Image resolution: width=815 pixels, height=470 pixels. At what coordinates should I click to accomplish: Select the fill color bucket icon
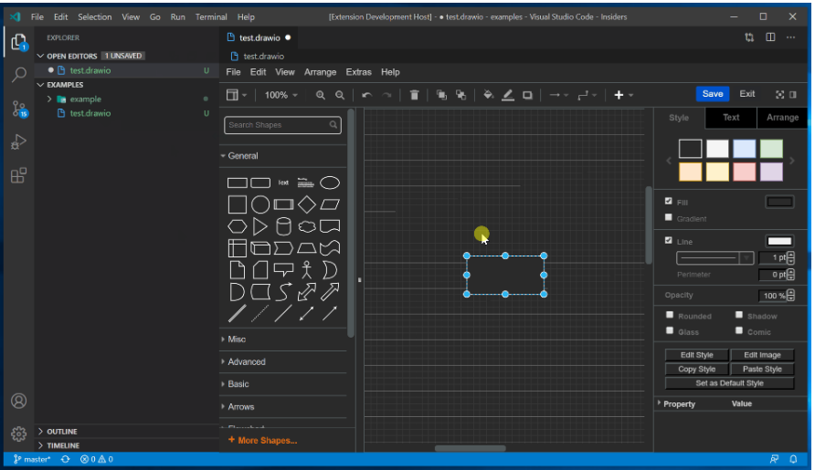488,95
